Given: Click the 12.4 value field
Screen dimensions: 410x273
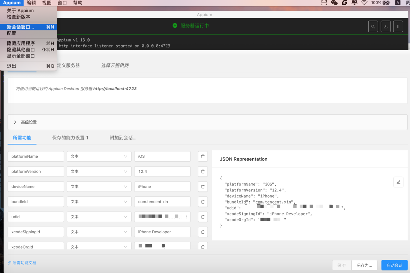Looking at the screenshot, I should coord(162,172).
